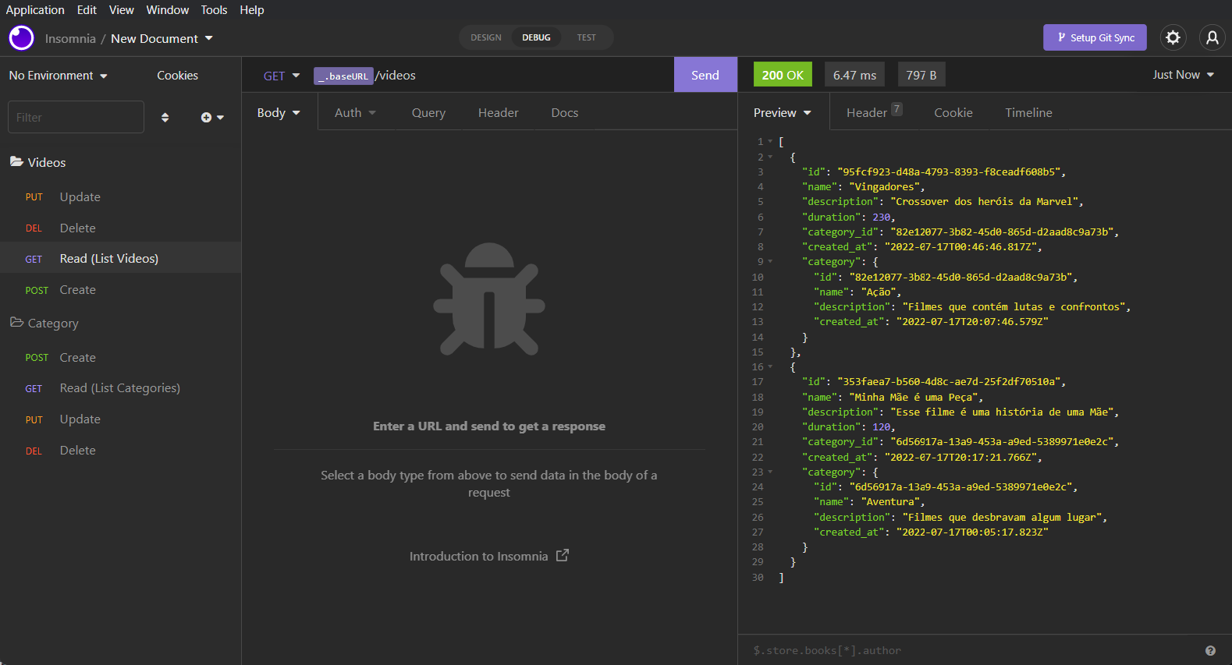Send the request
The image size is (1232, 665).
pos(705,75)
